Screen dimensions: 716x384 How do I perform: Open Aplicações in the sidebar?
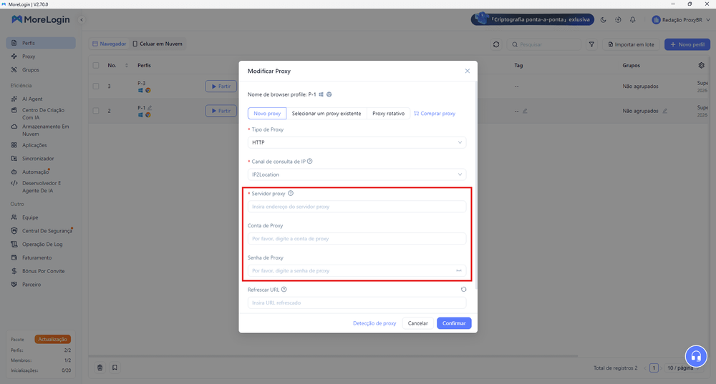click(x=41, y=145)
